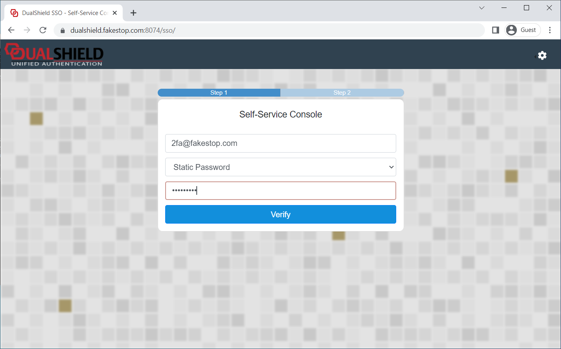561x349 pixels.
Task: Click into the masked password field
Action: point(280,191)
